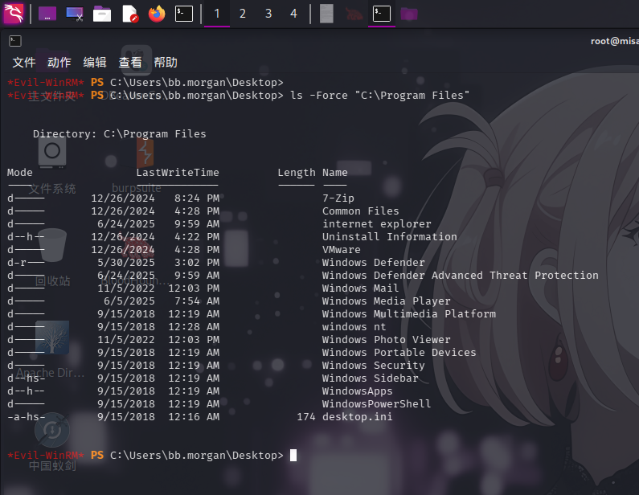Click the Length column header

[x=297, y=172]
